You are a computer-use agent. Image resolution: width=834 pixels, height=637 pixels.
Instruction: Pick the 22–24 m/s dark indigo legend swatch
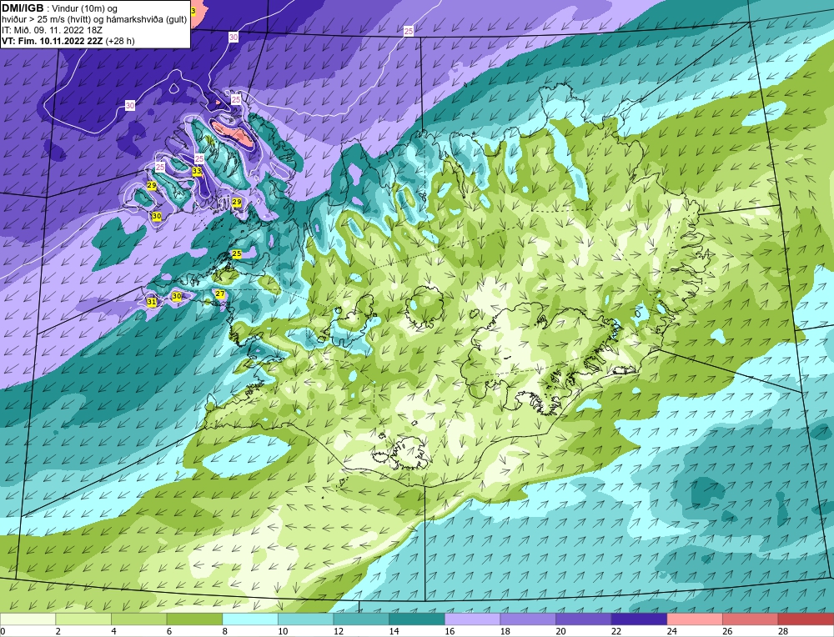[640, 619]
